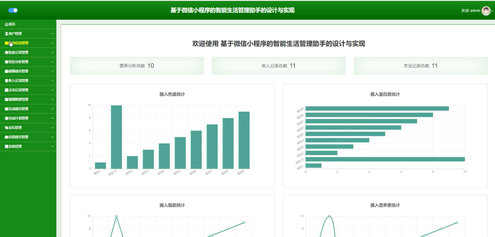Screen dimensions: 495x237
Task: Click the 摄入营养素统计 chart title
Action: [x=385, y=206]
